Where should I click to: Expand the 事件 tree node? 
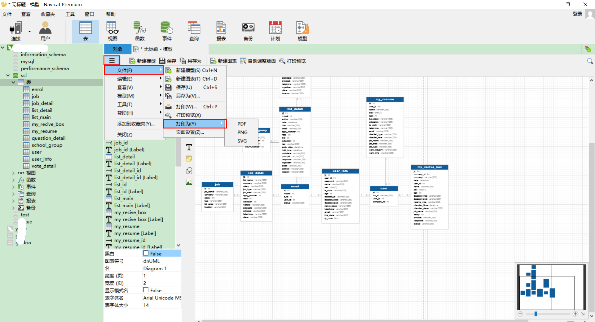13,187
